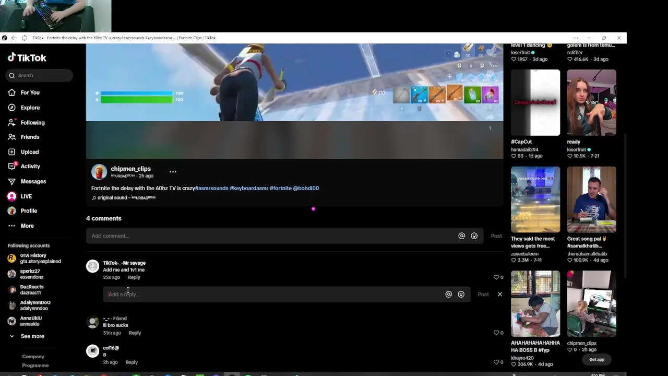Click chipmen_clips profile avatar
This screenshot has height=376, width=668.
(x=99, y=172)
